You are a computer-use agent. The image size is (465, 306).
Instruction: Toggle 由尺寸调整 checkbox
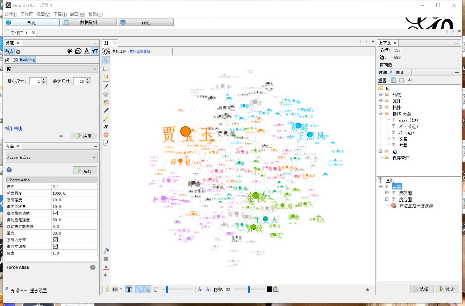point(55,246)
